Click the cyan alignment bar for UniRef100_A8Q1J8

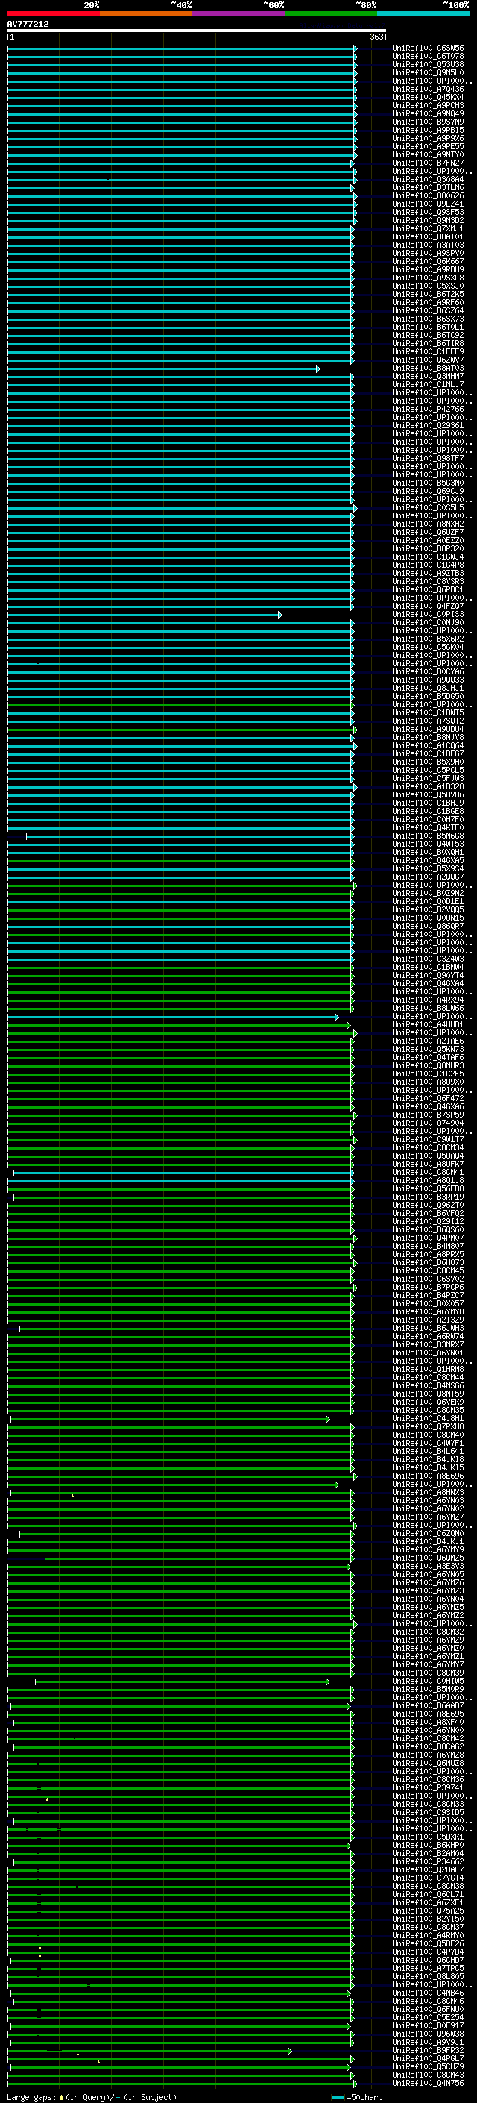[180, 1181]
